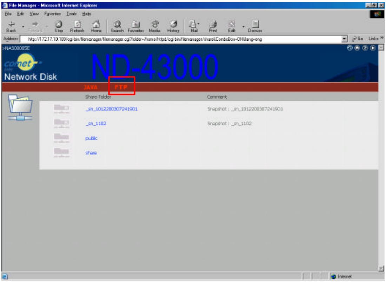This screenshot has height=282, width=386.
Task: Open the File menu
Action: coord(8,14)
